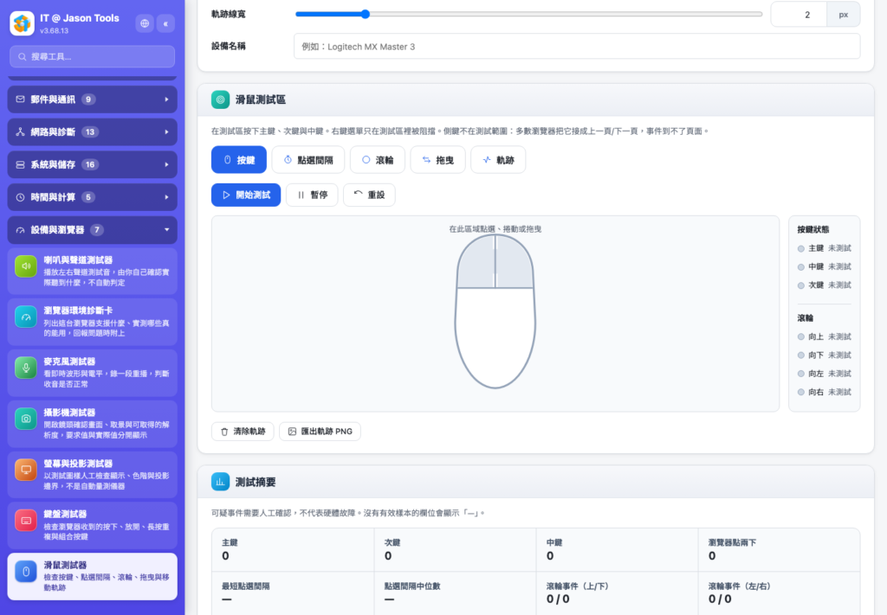This screenshot has height=615, width=887.
Task: Click the bar chart icon beside 測試摘要
Action: pyautogui.click(x=220, y=482)
